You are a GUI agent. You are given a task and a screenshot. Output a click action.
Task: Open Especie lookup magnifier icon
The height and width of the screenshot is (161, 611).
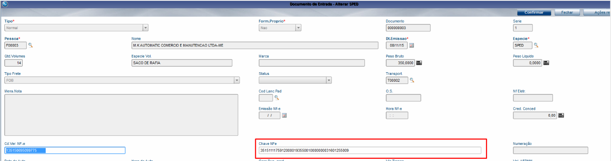pos(536,45)
